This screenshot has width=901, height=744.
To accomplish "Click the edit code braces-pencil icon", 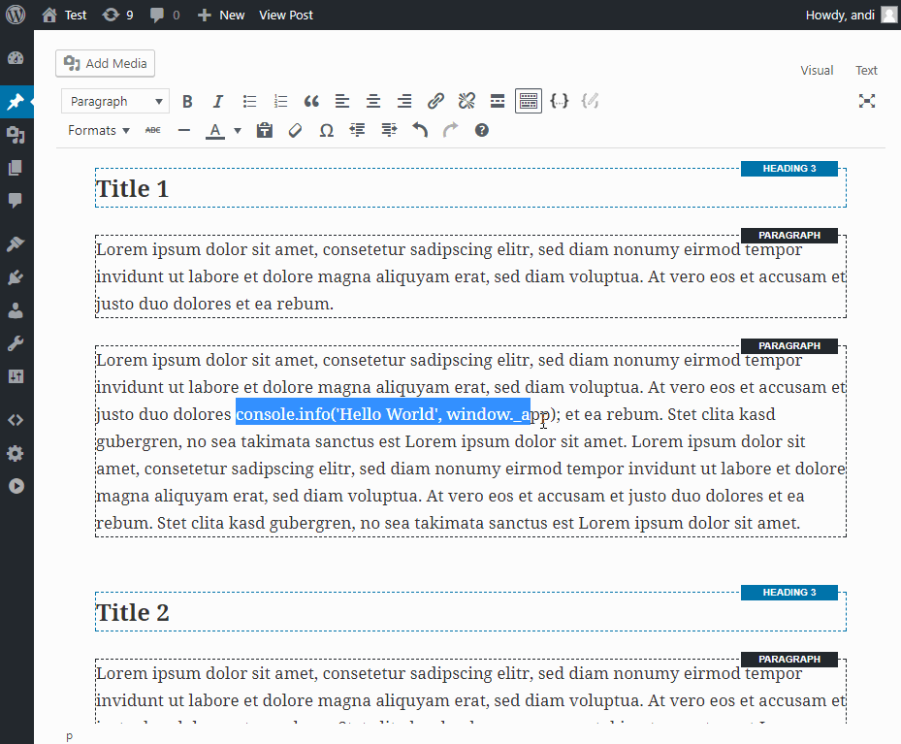I will [590, 102].
